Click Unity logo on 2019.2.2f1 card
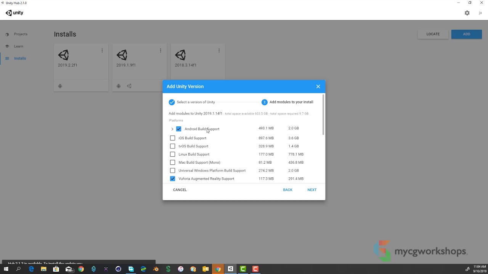 (x=63, y=55)
